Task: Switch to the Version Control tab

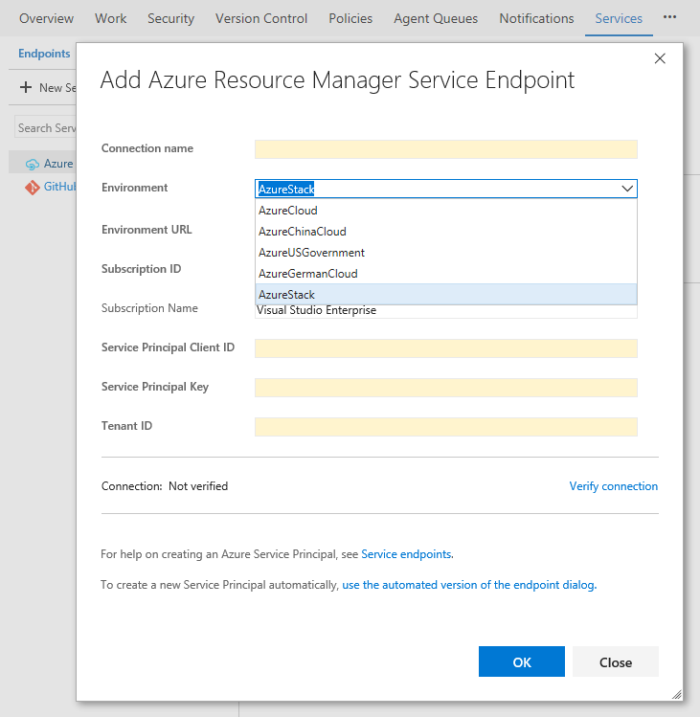Action: pos(261,18)
